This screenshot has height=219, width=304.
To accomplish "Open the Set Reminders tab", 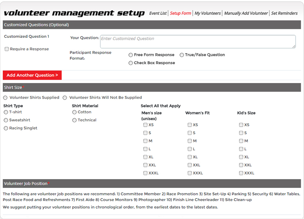I will [284, 13].
